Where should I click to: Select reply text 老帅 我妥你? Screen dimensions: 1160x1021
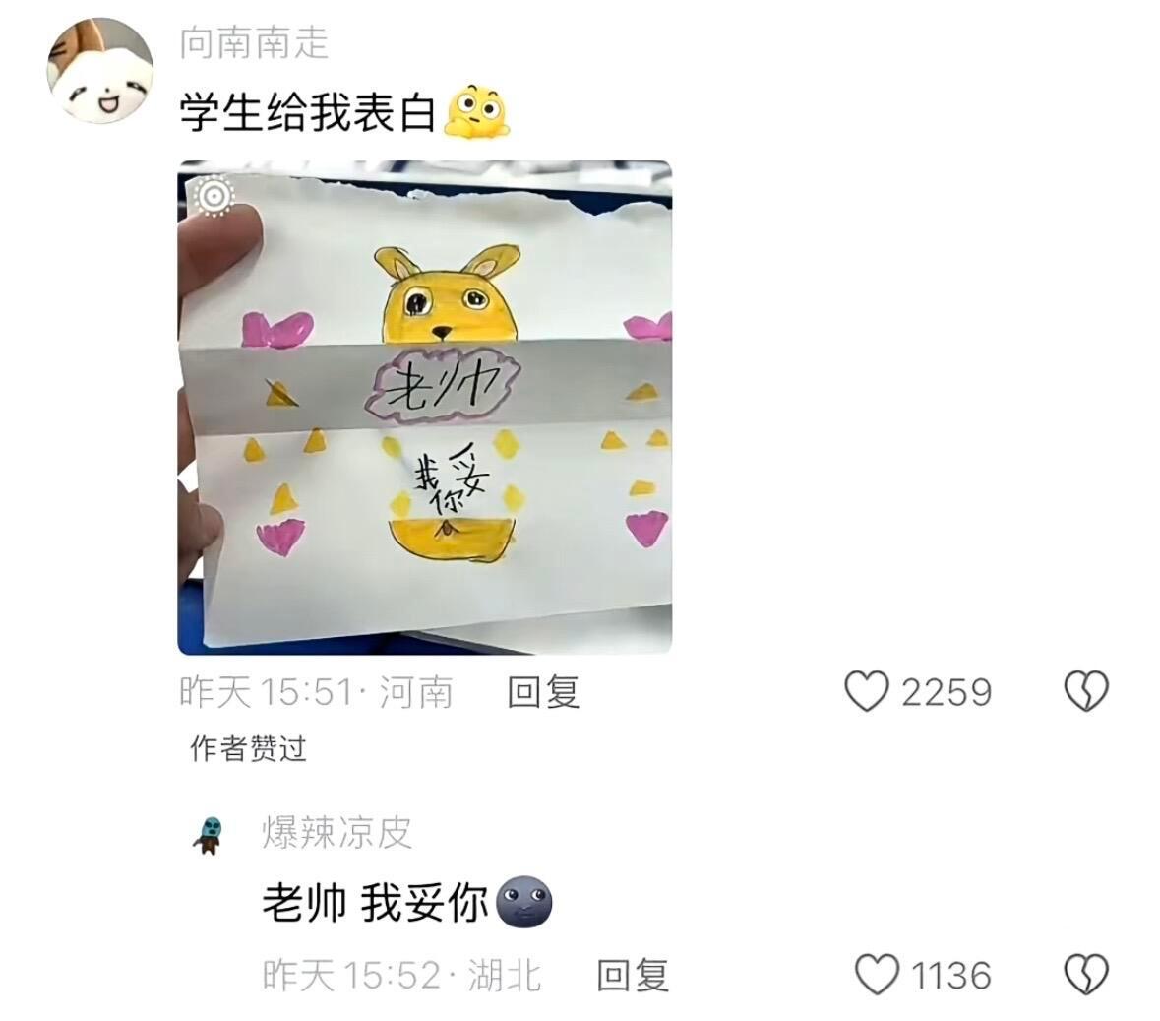click(375, 903)
